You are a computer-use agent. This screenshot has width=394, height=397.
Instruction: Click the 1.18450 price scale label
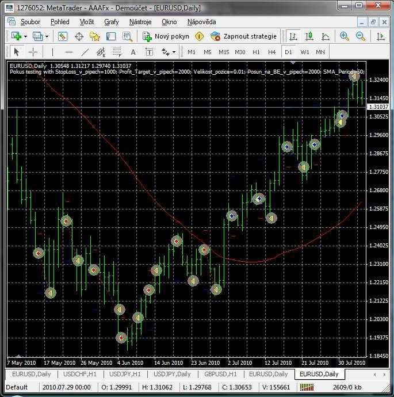(378, 356)
